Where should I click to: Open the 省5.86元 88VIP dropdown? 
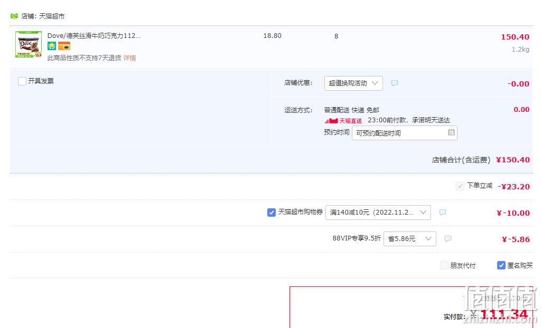pos(409,239)
